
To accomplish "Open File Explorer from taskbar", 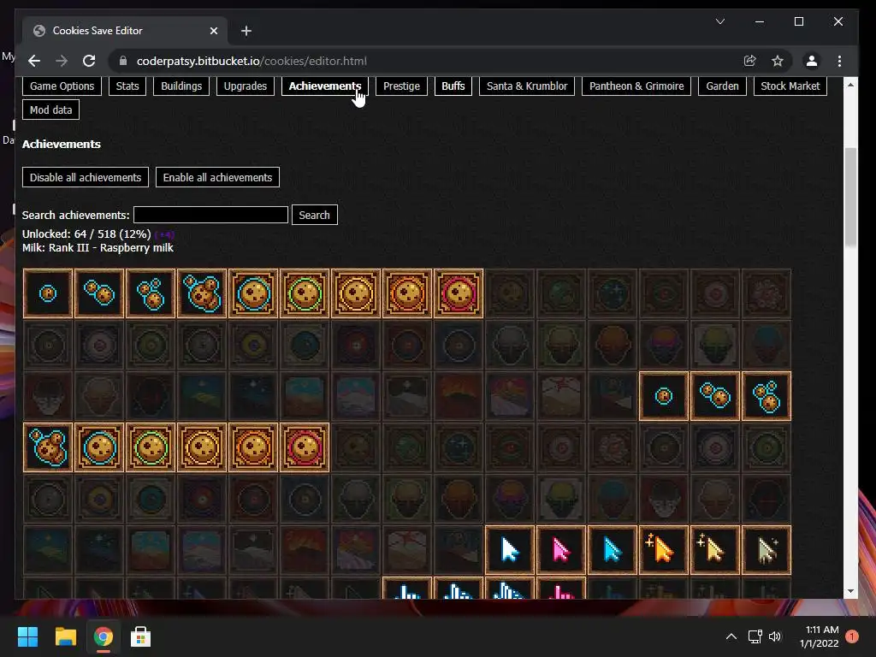I will [x=65, y=636].
